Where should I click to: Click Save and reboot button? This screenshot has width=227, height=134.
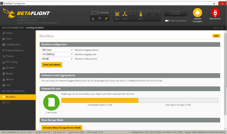52,65
